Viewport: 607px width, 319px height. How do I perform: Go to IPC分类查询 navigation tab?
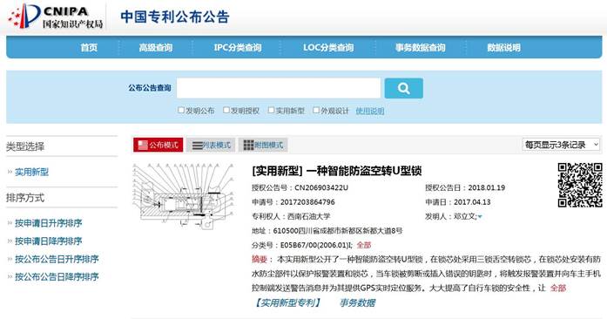[x=238, y=48]
